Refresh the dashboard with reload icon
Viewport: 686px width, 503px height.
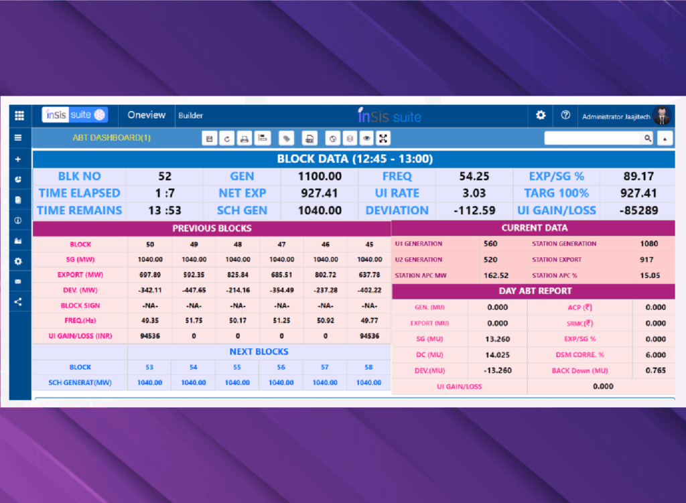(x=227, y=139)
